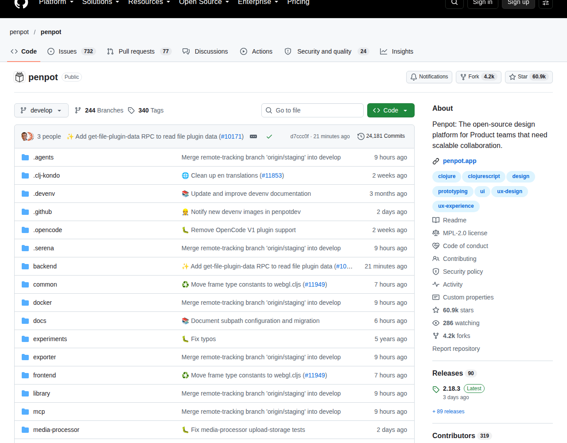Open the search magnifier icon in header
This screenshot has height=443, width=567.
click(x=454, y=3)
